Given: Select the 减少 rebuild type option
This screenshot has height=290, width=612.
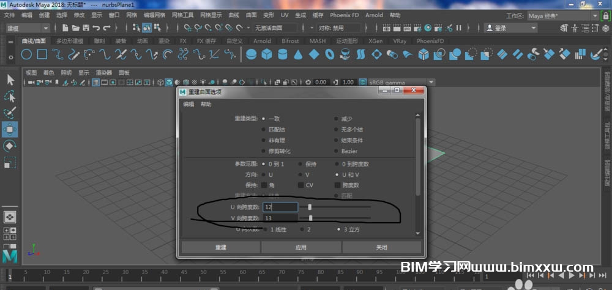Looking at the screenshot, I should coord(336,119).
